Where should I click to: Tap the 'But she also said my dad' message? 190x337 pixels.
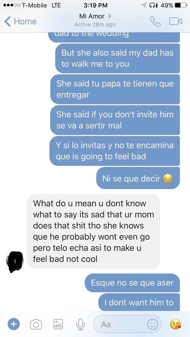pyautogui.click(x=117, y=58)
